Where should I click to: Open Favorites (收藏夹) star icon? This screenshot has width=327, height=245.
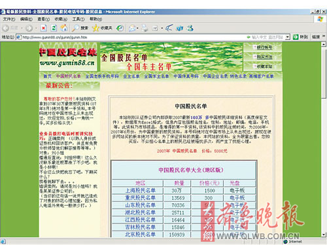coord(95,28)
